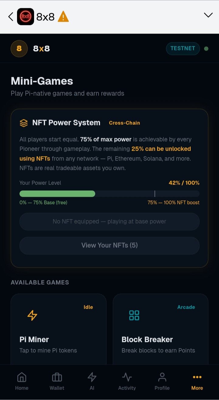Tap the Pi Miner lightning bolt icon
Image resolution: width=219 pixels, height=400 pixels.
32,315
